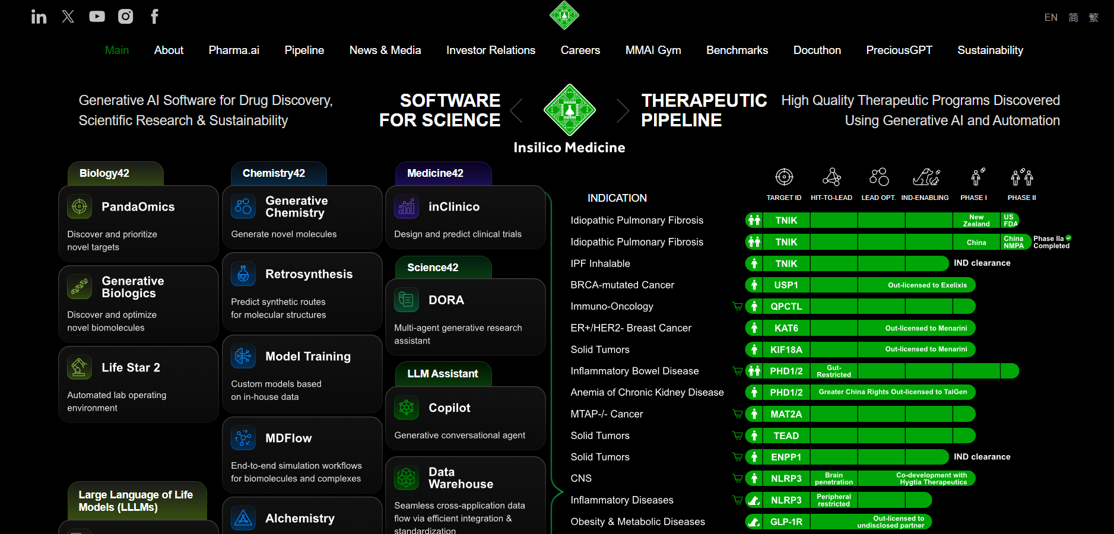Open the MMAI Gym menu item
1114x534 pixels.
click(653, 50)
